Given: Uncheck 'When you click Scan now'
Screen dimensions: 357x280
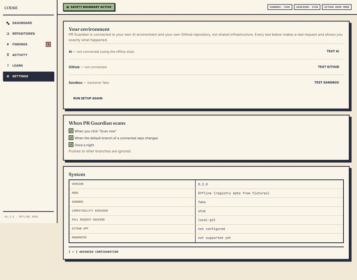Looking at the screenshot, I should 71,131.
